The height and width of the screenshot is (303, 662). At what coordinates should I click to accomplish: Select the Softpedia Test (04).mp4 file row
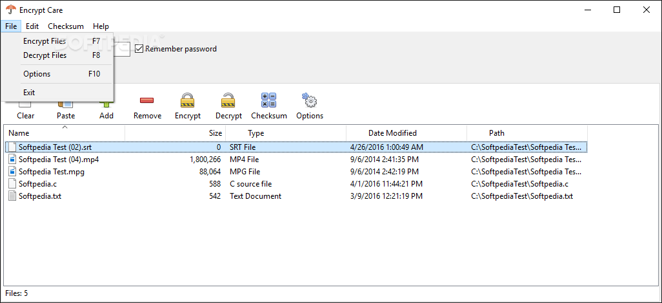(296, 160)
